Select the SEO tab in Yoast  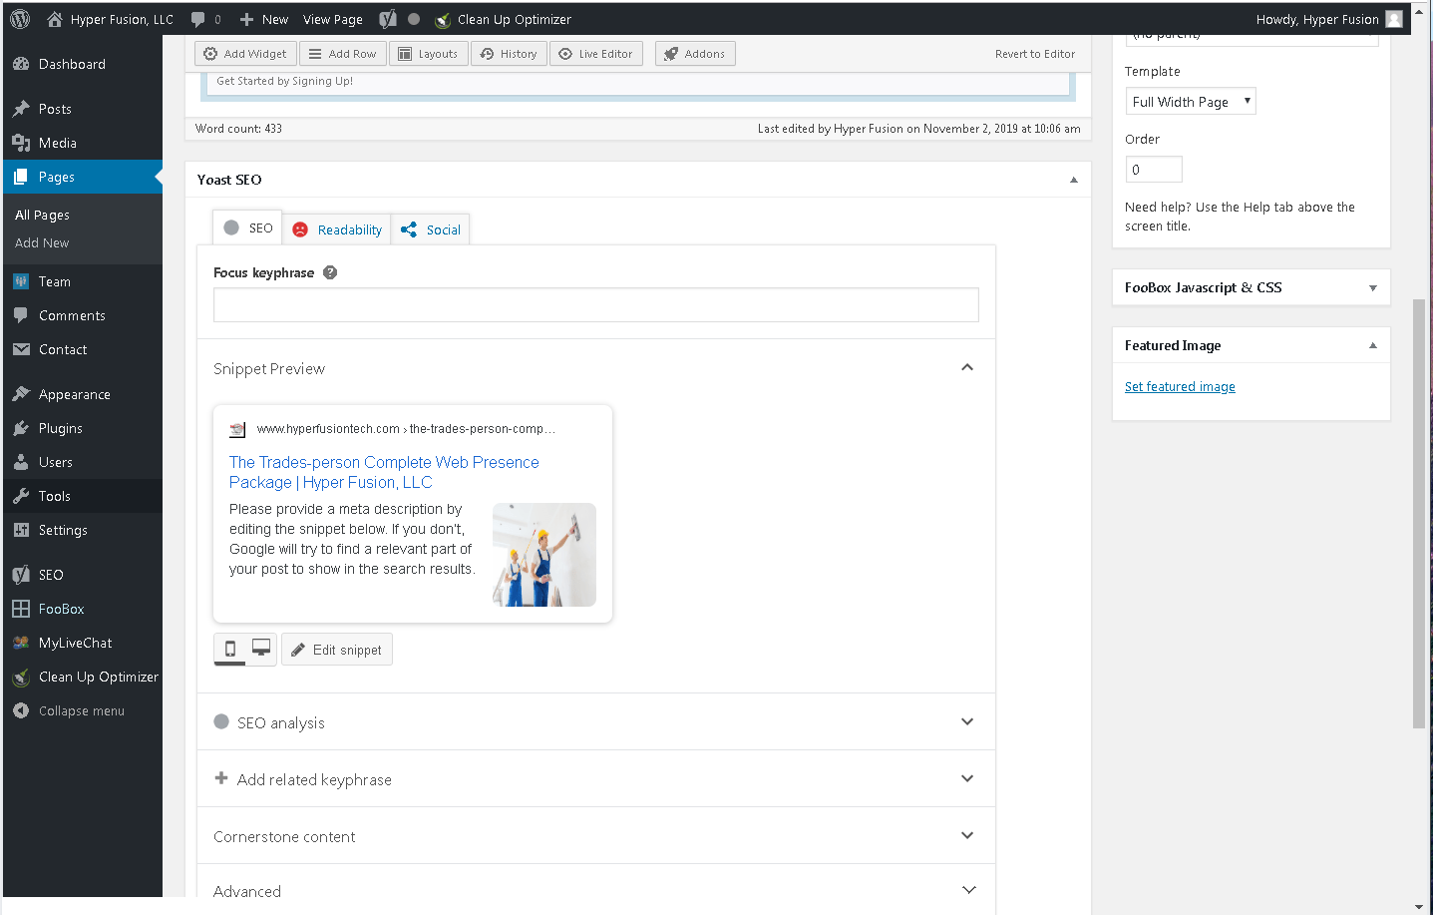pos(247,228)
